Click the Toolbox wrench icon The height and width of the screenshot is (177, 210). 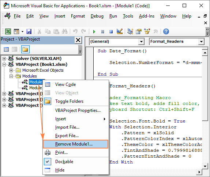coord(155,31)
